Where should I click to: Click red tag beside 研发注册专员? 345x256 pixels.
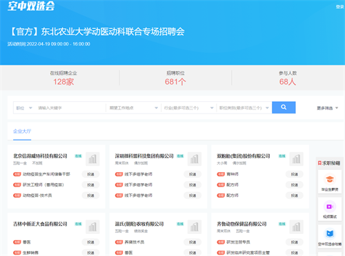point(221,242)
